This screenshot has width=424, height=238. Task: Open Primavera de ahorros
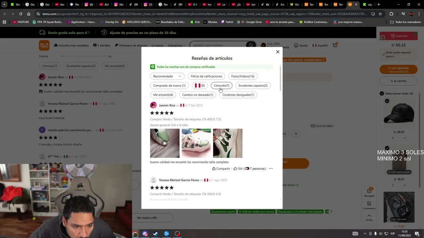point(131,45)
